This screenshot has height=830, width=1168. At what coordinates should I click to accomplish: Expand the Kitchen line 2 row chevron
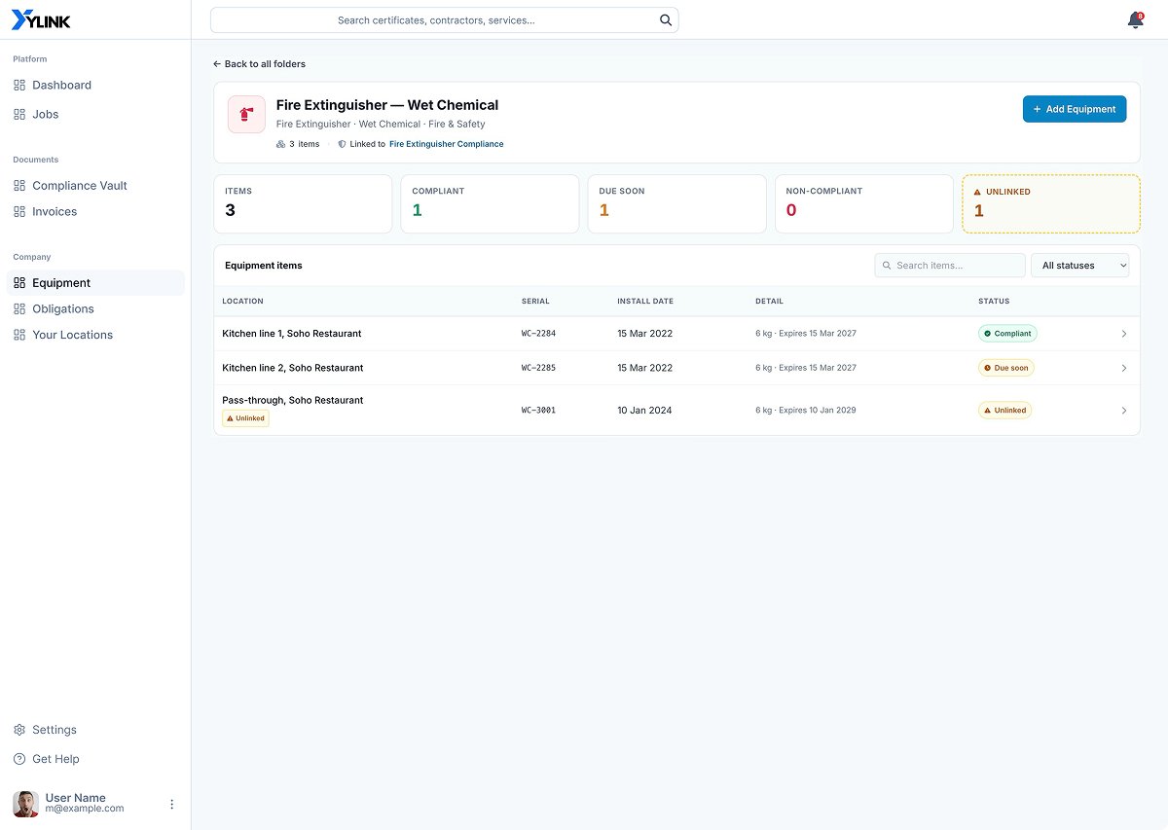1124,368
